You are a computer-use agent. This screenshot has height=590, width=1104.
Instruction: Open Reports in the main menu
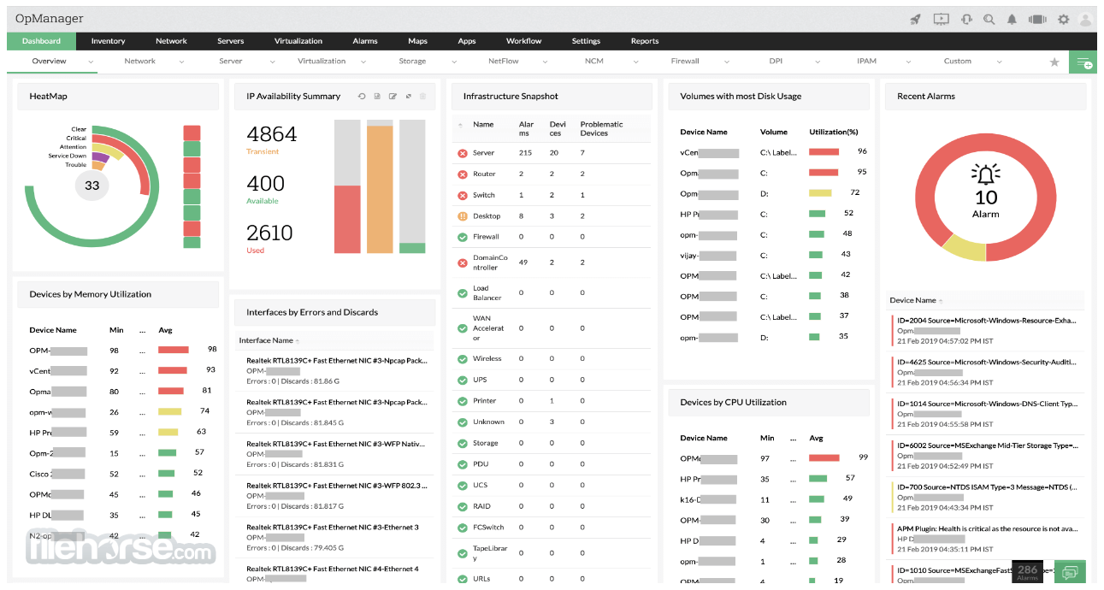[645, 41]
